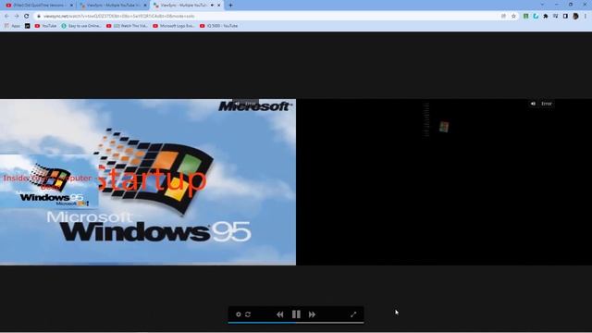The width and height of the screenshot is (592, 333).
Task: Close the first YouTube tab
Action: (71, 6)
